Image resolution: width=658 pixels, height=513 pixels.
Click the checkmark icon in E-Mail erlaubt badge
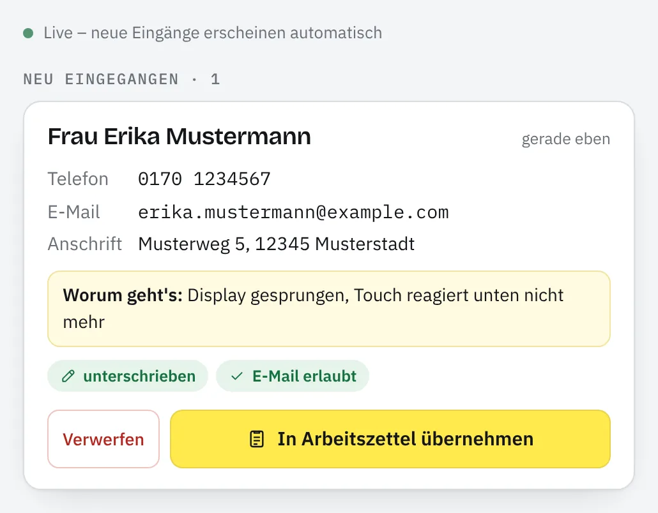pos(237,376)
